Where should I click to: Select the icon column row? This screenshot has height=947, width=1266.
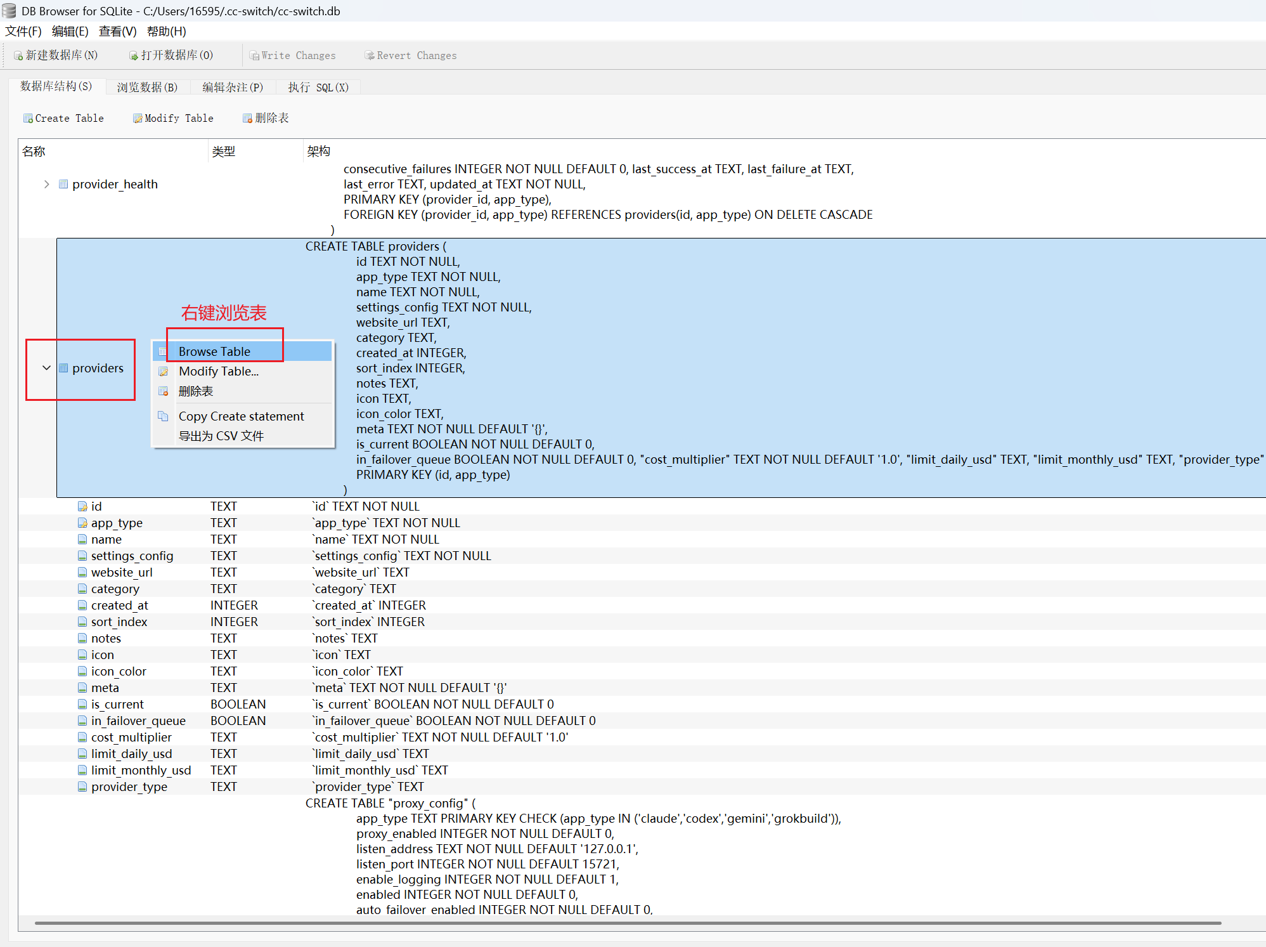point(642,655)
